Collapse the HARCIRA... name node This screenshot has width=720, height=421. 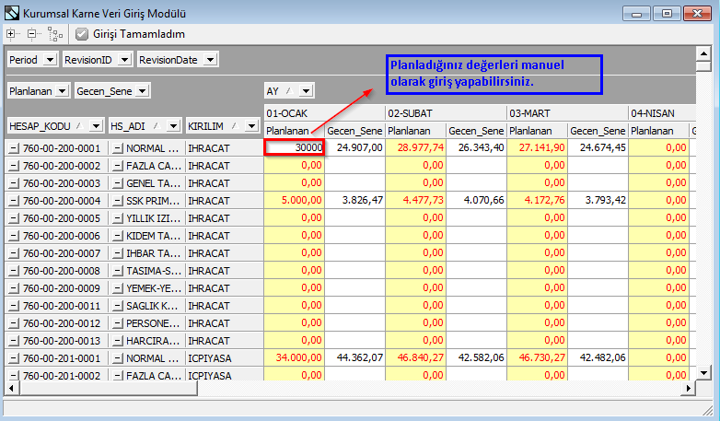point(118,341)
